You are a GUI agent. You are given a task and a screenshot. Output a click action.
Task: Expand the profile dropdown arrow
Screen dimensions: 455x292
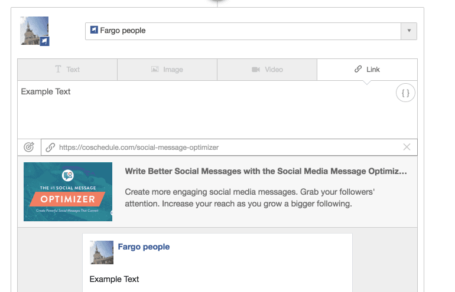click(x=409, y=31)
